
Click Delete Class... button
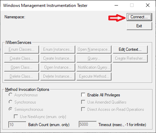point(21,76)
